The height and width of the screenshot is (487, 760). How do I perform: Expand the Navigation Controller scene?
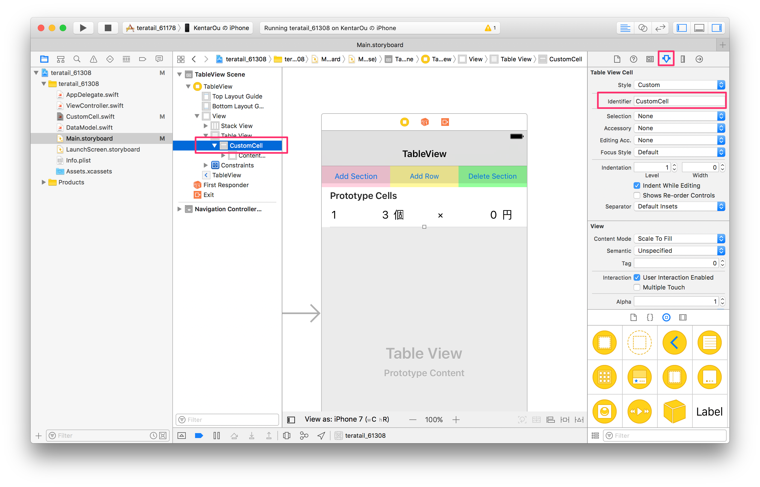179,209
